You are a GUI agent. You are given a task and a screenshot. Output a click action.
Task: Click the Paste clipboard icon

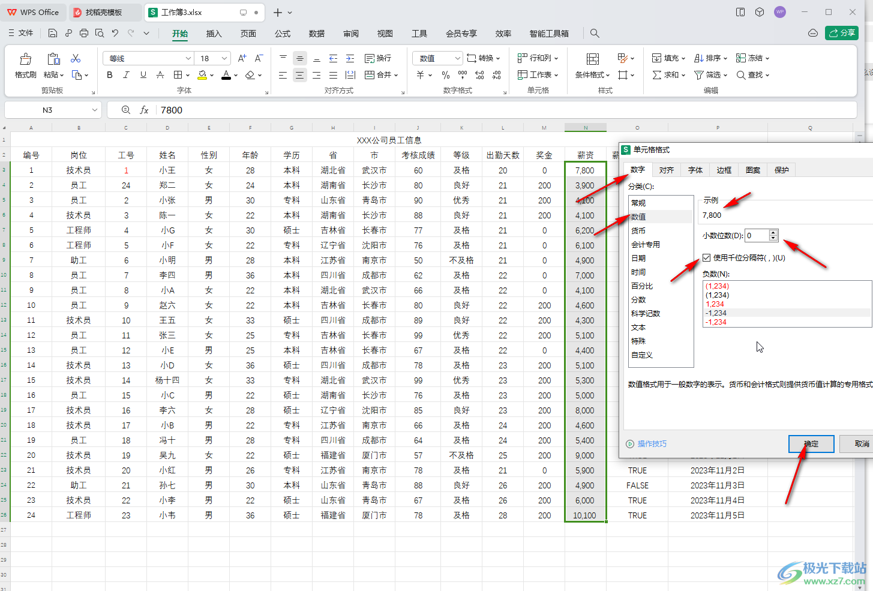53,59
